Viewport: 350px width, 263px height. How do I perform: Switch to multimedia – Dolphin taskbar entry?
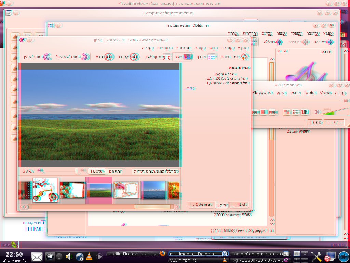[198, 254]
